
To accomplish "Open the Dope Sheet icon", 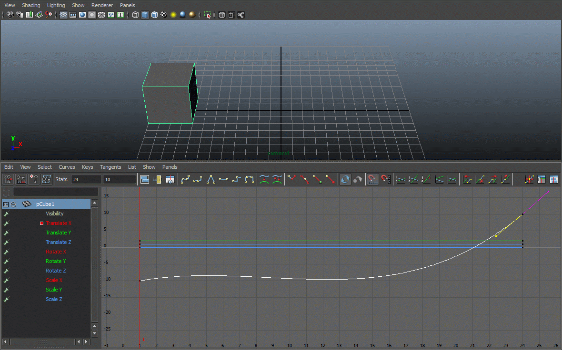I will 542,179.
